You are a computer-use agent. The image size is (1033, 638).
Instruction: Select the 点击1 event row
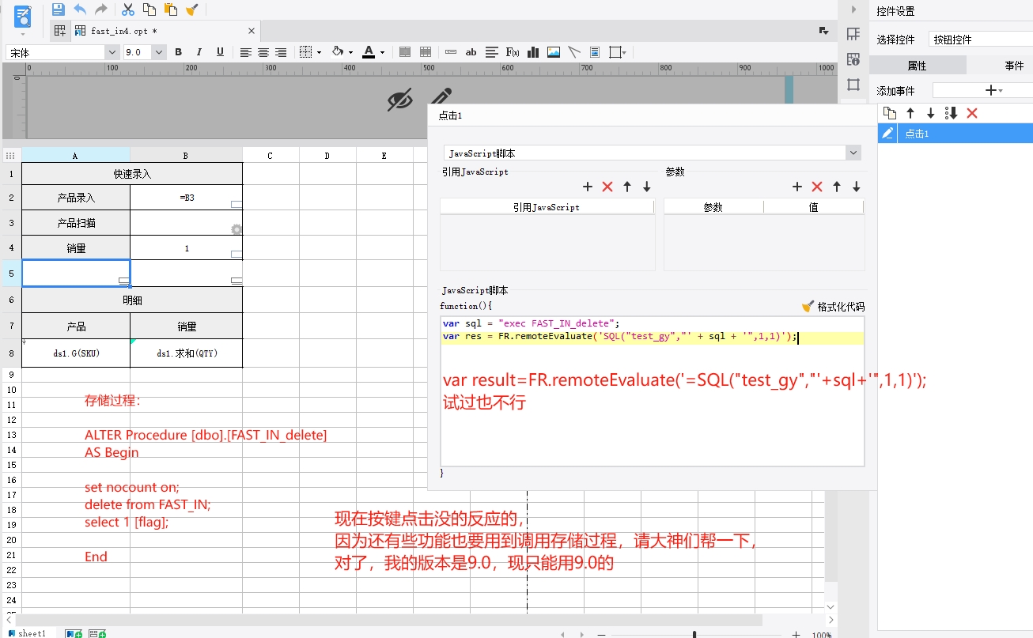[x=955, y=134]
